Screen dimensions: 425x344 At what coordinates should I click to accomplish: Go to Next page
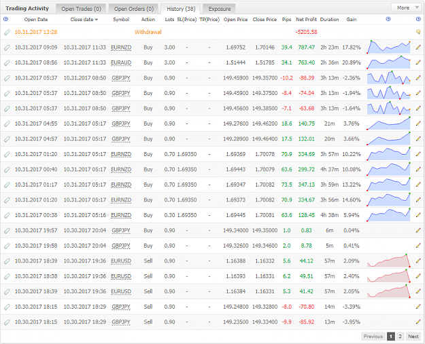point(413,337)
